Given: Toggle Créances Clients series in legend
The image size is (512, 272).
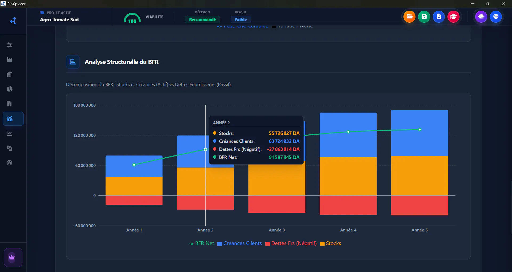Looking at the screenshot, I should [x=239, y=243].
